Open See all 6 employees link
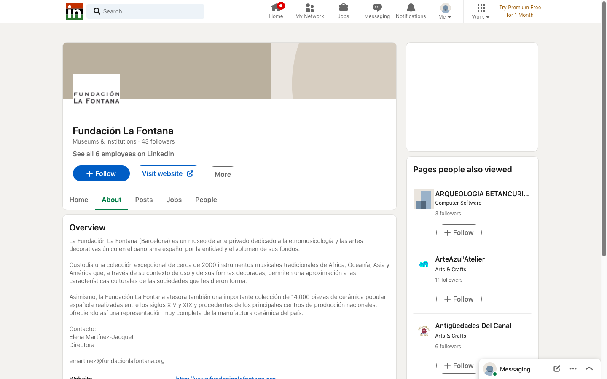The height and width of the screenshot is (379, 607). pyautogui.click(x=123, y=154)
